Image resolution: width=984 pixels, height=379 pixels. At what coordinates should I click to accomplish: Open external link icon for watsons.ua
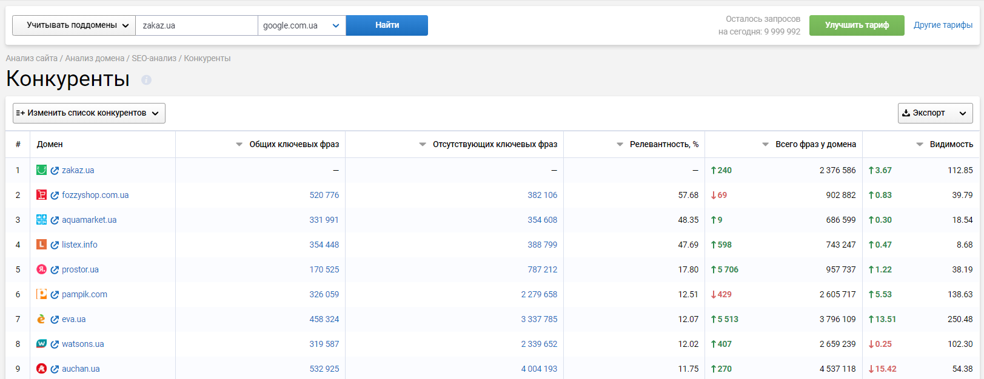point(55,344)
